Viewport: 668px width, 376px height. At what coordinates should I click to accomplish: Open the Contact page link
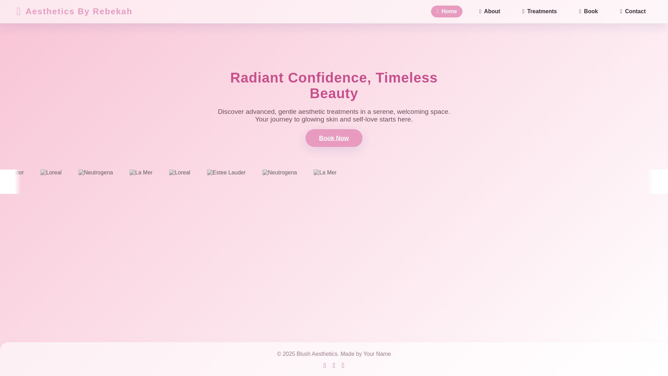pos(633,11)
